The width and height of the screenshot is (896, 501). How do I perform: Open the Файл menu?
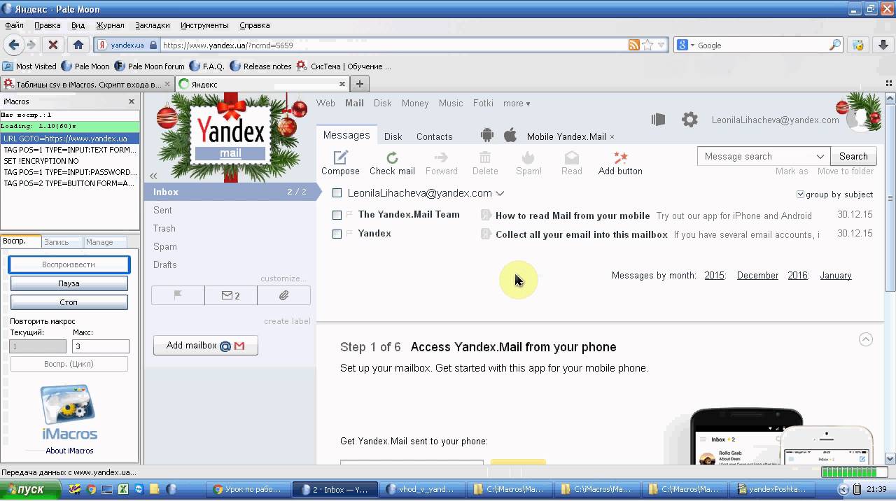[14, 25]
